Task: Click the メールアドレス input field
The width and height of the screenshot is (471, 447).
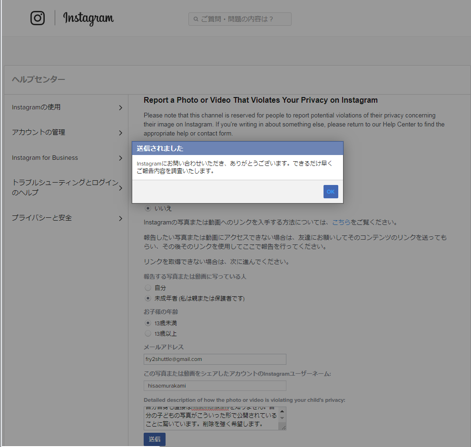Action: pos(215,360)
